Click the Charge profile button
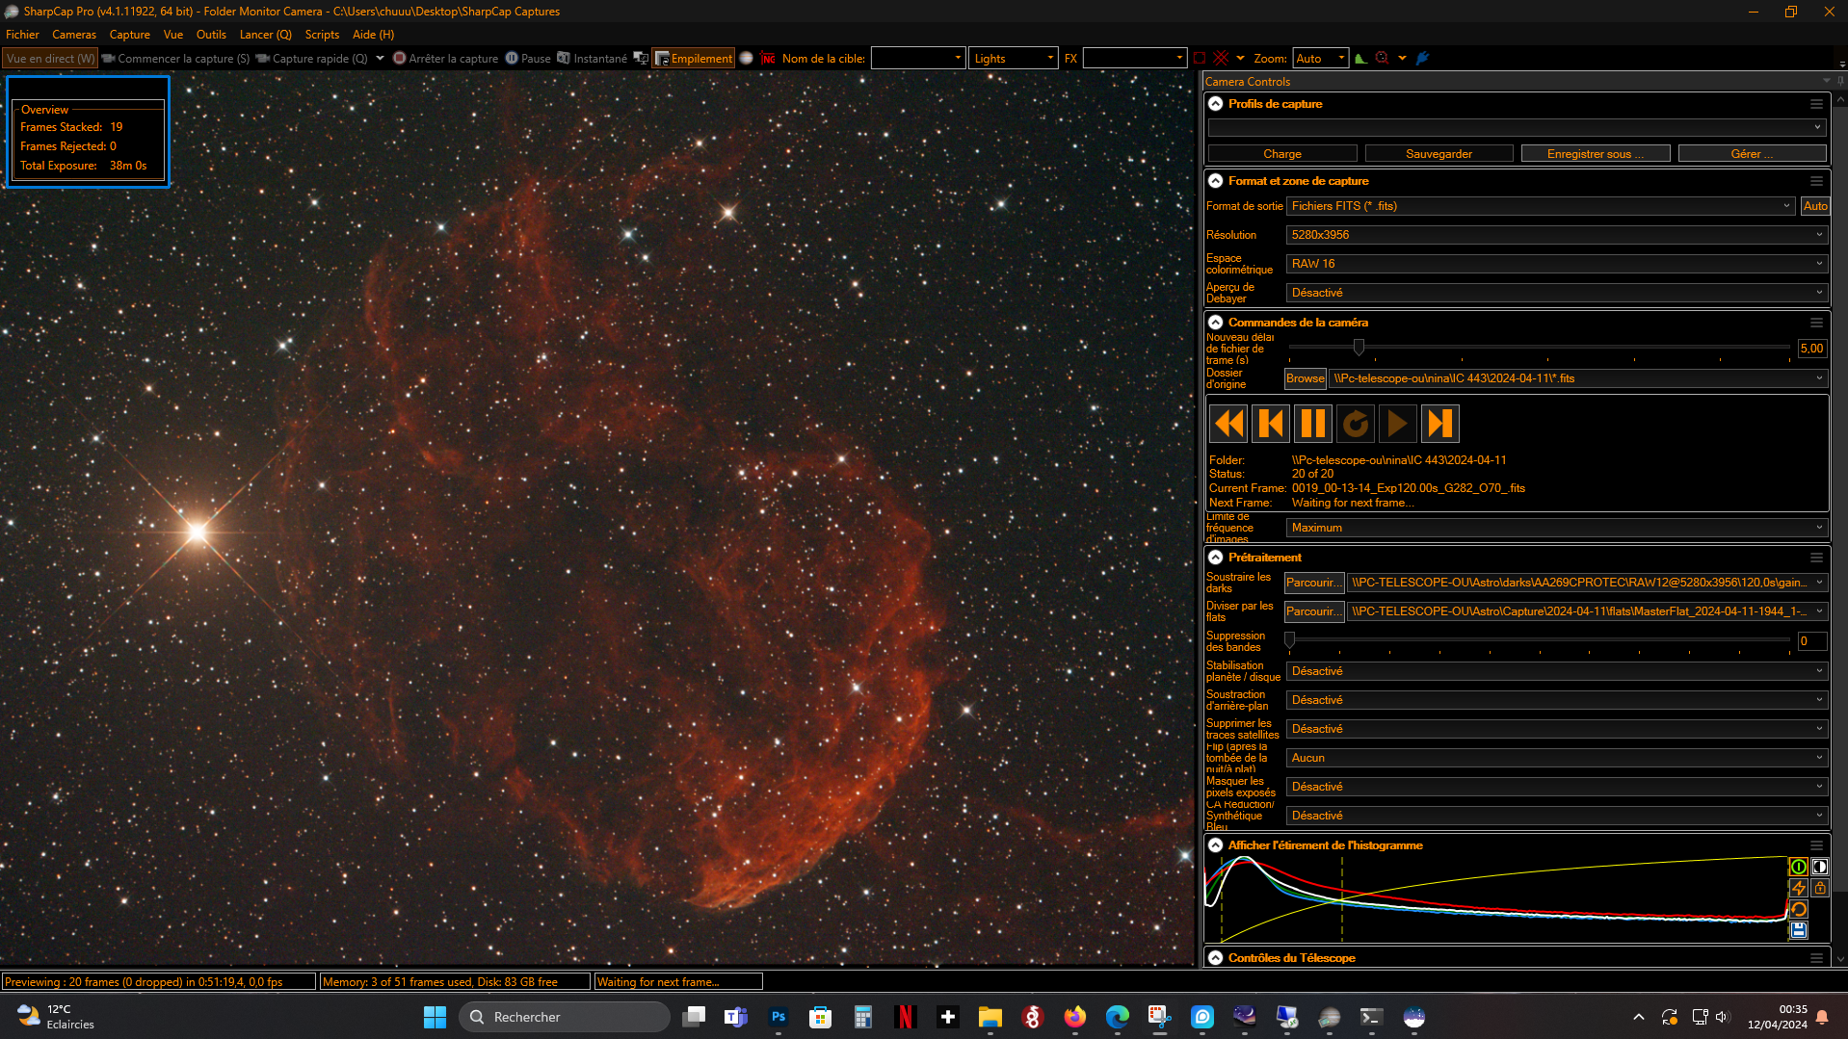The height and width of the screenshot is (1039, 1848). (x=1282, y=154)
